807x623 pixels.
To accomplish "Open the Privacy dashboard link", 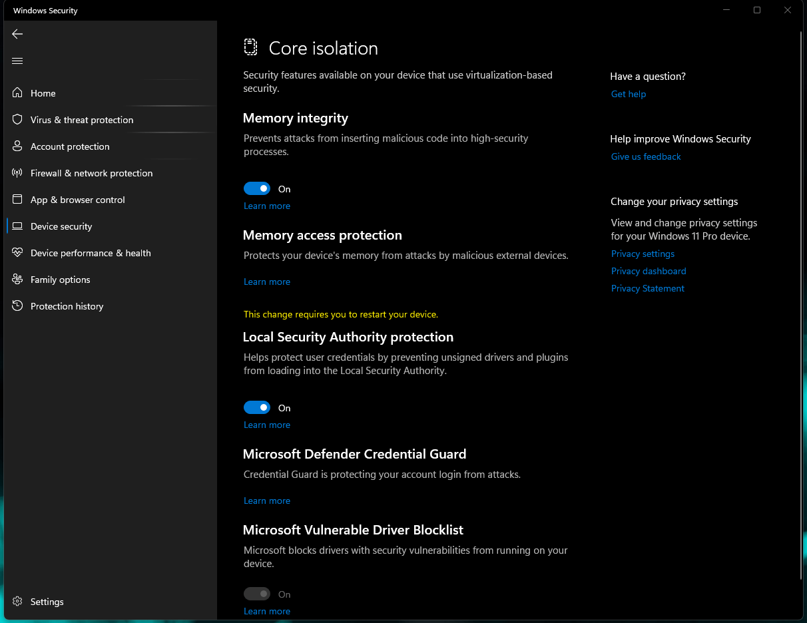I will [649, 272].
